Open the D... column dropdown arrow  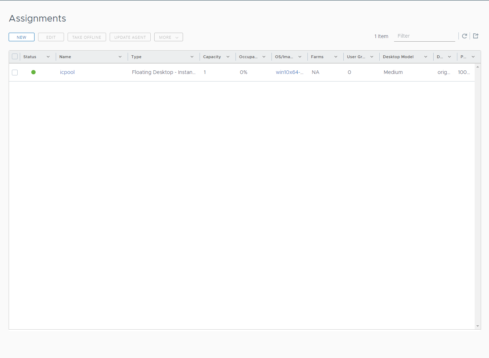pos(449,57)
